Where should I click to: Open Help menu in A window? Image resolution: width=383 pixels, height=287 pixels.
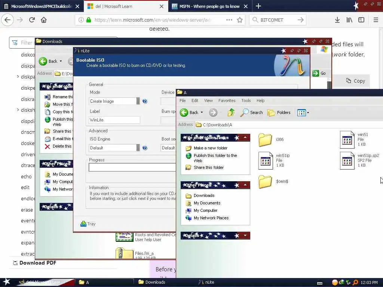tap(260, 101)
